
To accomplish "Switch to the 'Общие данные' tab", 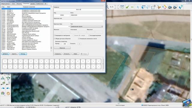I will [5, 4].
